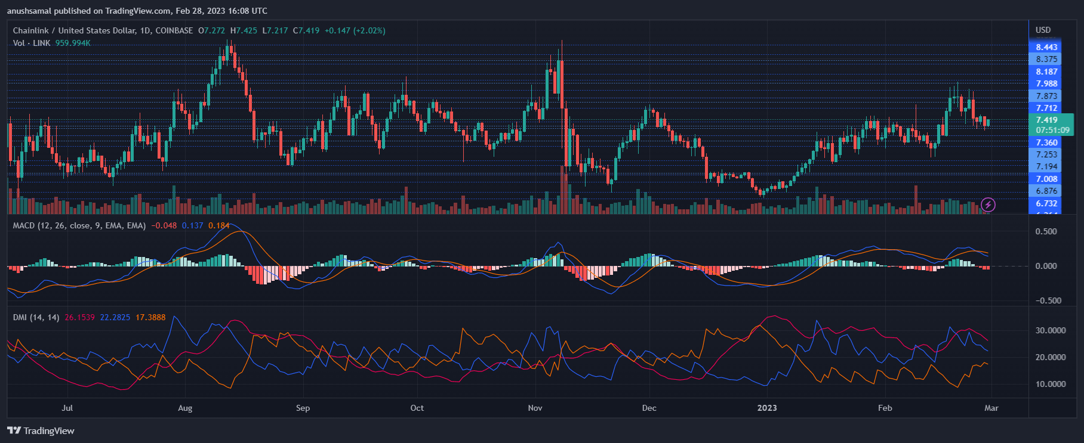Select the 7.712 price level label
1084x443 pixels.
tap(1046, 108)
